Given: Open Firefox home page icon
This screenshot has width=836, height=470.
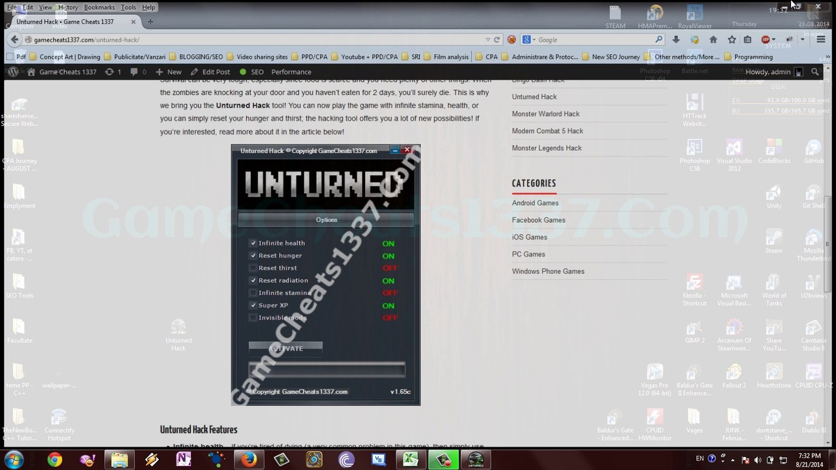Looking at the screenshot, I should [x=713, y=40].
